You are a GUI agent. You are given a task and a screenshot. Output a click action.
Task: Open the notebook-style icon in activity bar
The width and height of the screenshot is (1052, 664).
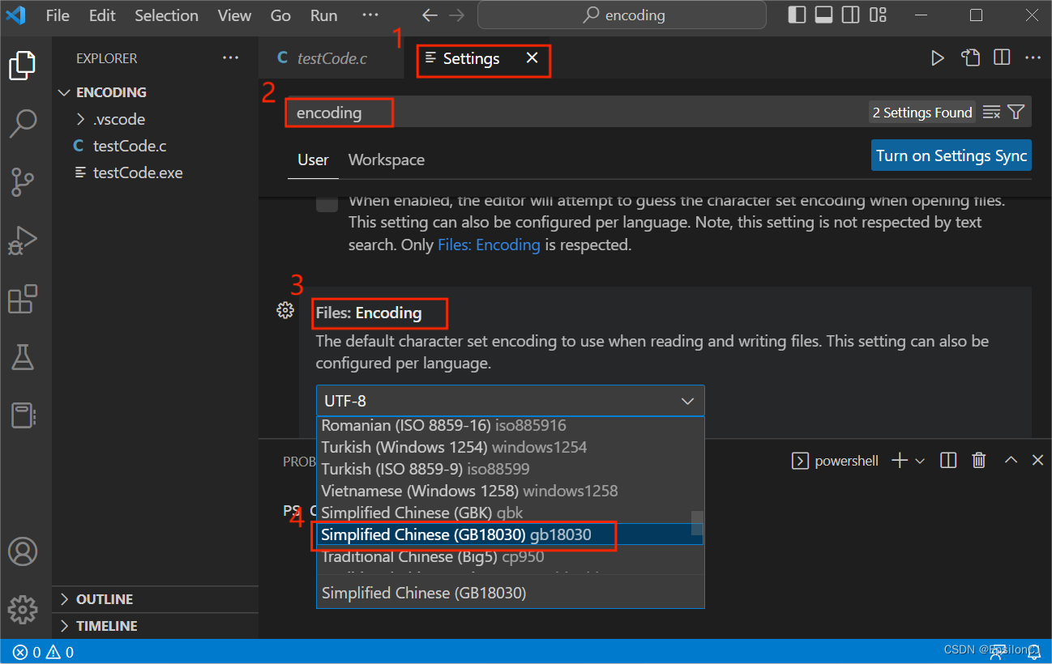tap(23, 415)
